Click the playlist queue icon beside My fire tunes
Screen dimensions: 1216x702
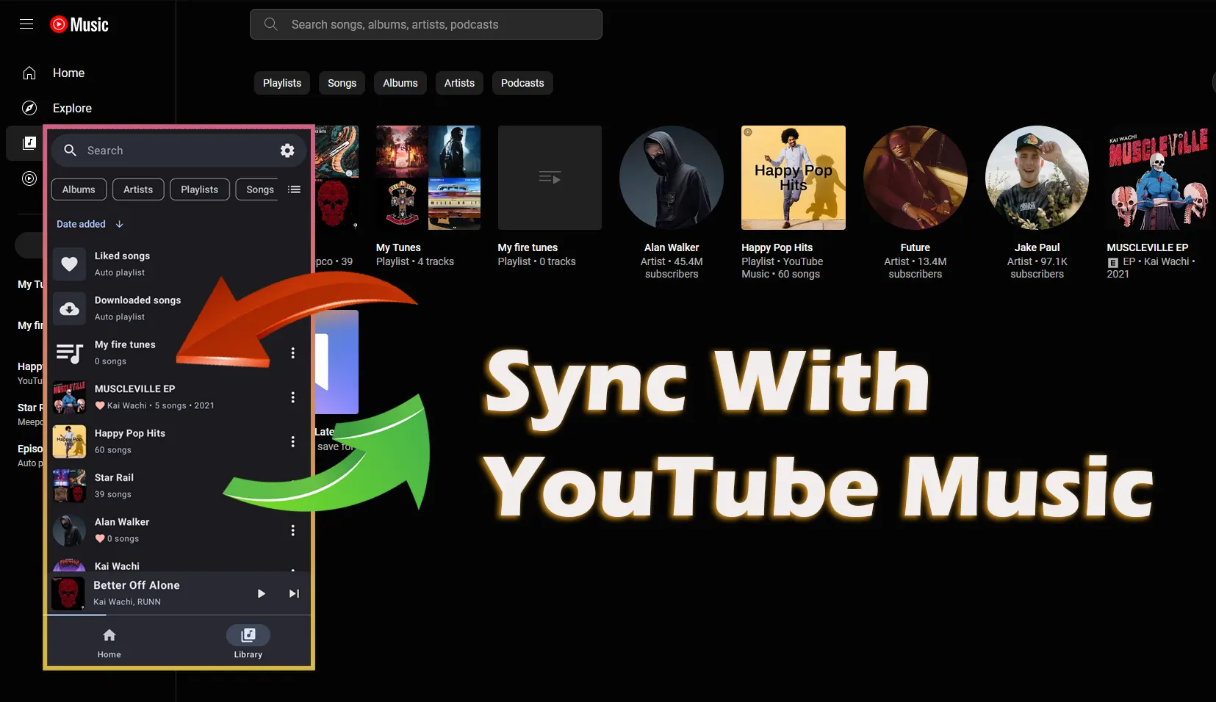click(69, 353)
